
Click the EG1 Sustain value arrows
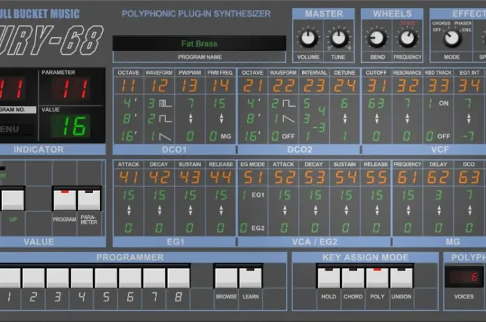190,211
